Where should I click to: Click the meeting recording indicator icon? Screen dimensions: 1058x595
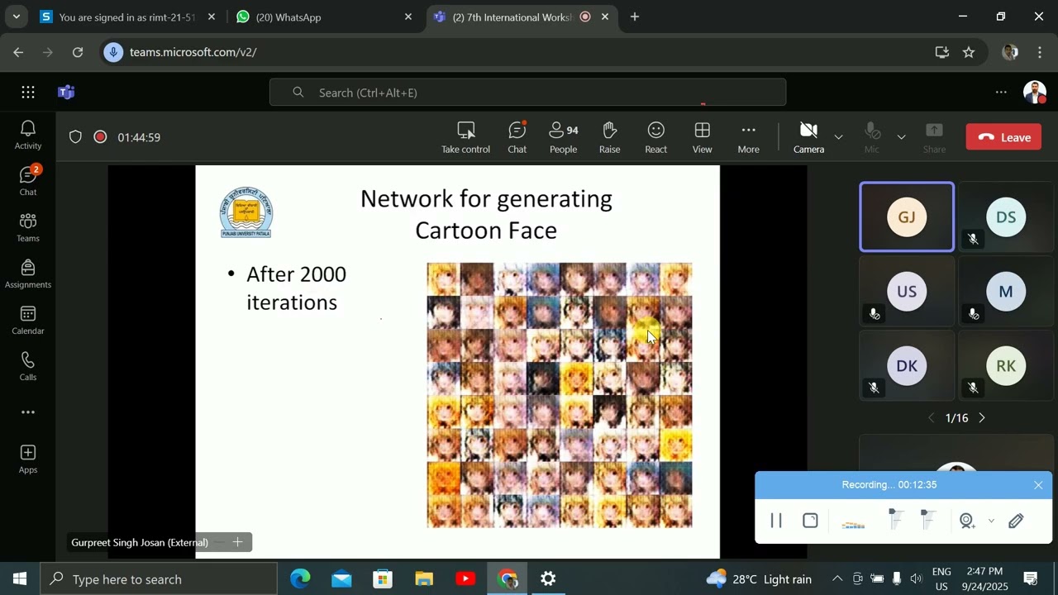tap(100, 137)
